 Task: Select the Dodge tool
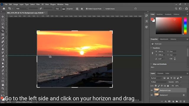(x=3, y=67)
